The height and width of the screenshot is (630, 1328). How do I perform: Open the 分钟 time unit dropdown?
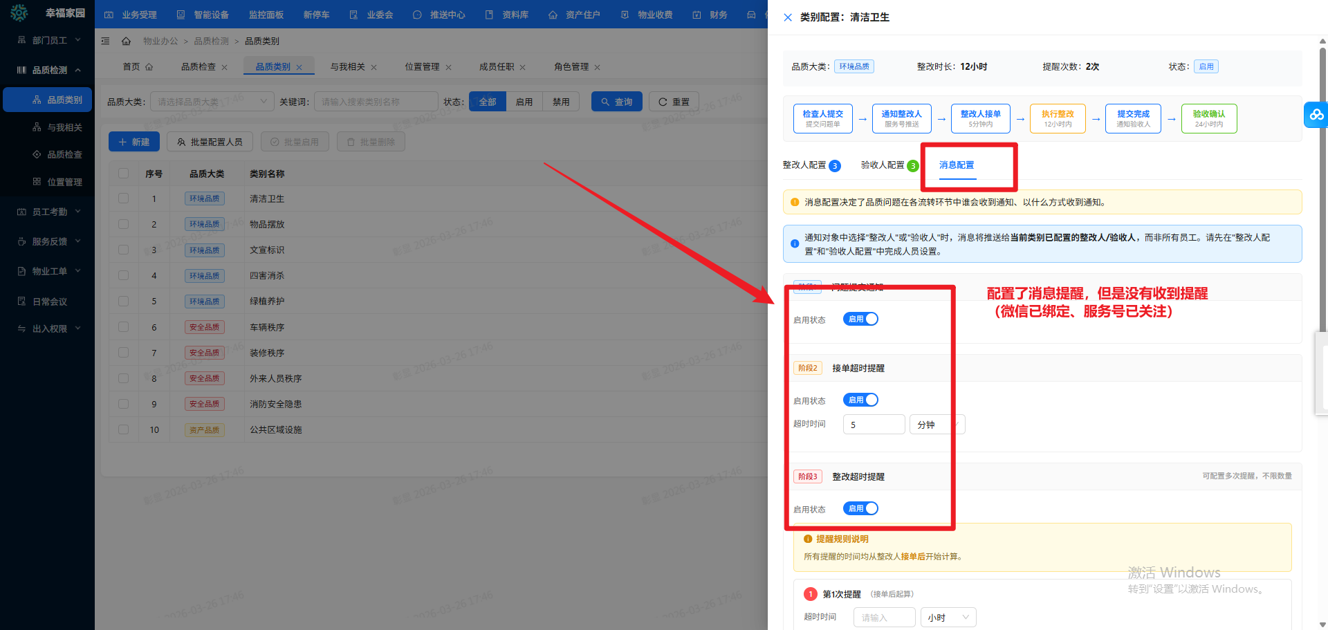coord(937,425)
